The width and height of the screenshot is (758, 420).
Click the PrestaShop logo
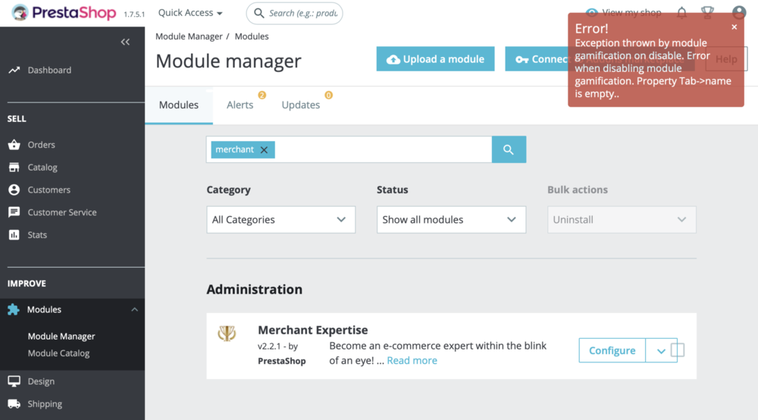click(64, 13)
